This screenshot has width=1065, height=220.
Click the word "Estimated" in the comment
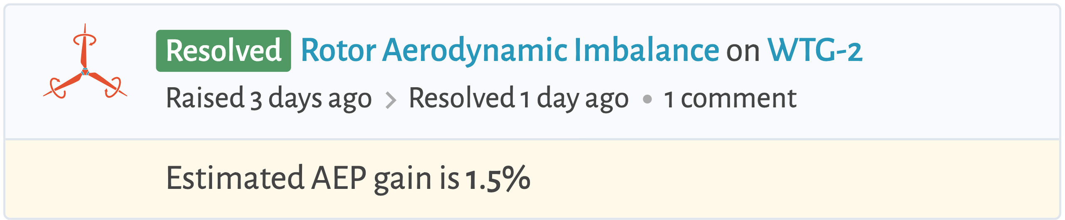pos(235,178)
